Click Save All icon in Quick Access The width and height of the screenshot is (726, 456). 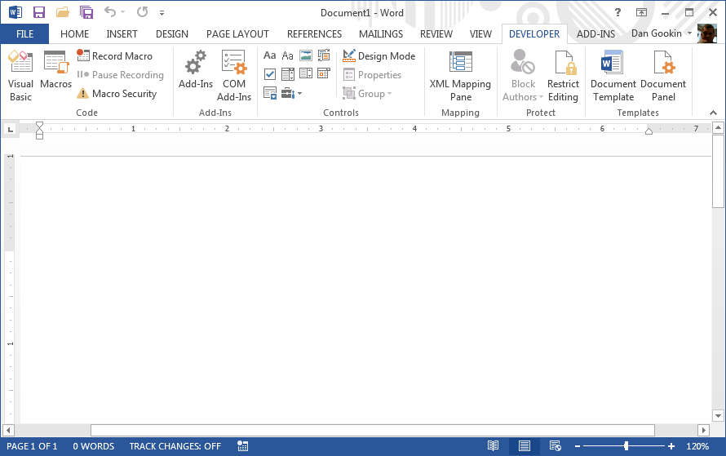[x=86, y=12]
